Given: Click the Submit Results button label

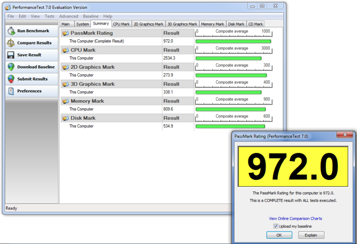Looking at the screenshot, I should [x=32, y=79].
